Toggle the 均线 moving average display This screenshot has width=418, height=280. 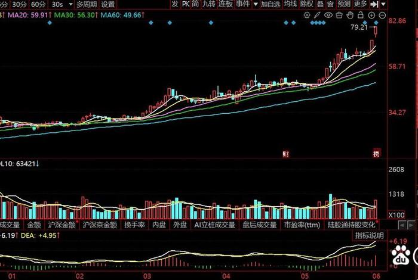tap(290, 4)
